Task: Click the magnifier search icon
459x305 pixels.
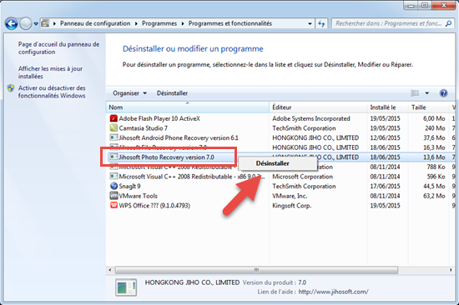Action: pyautogui.click(x=448, y=23)
